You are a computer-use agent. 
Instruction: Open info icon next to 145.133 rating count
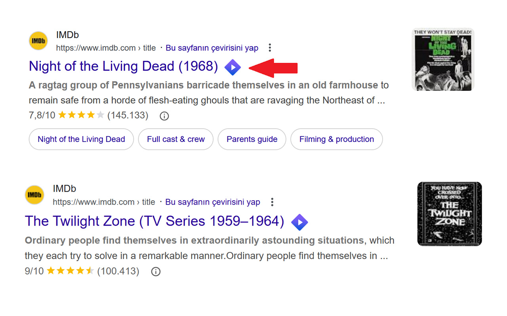tap(164, 116)
